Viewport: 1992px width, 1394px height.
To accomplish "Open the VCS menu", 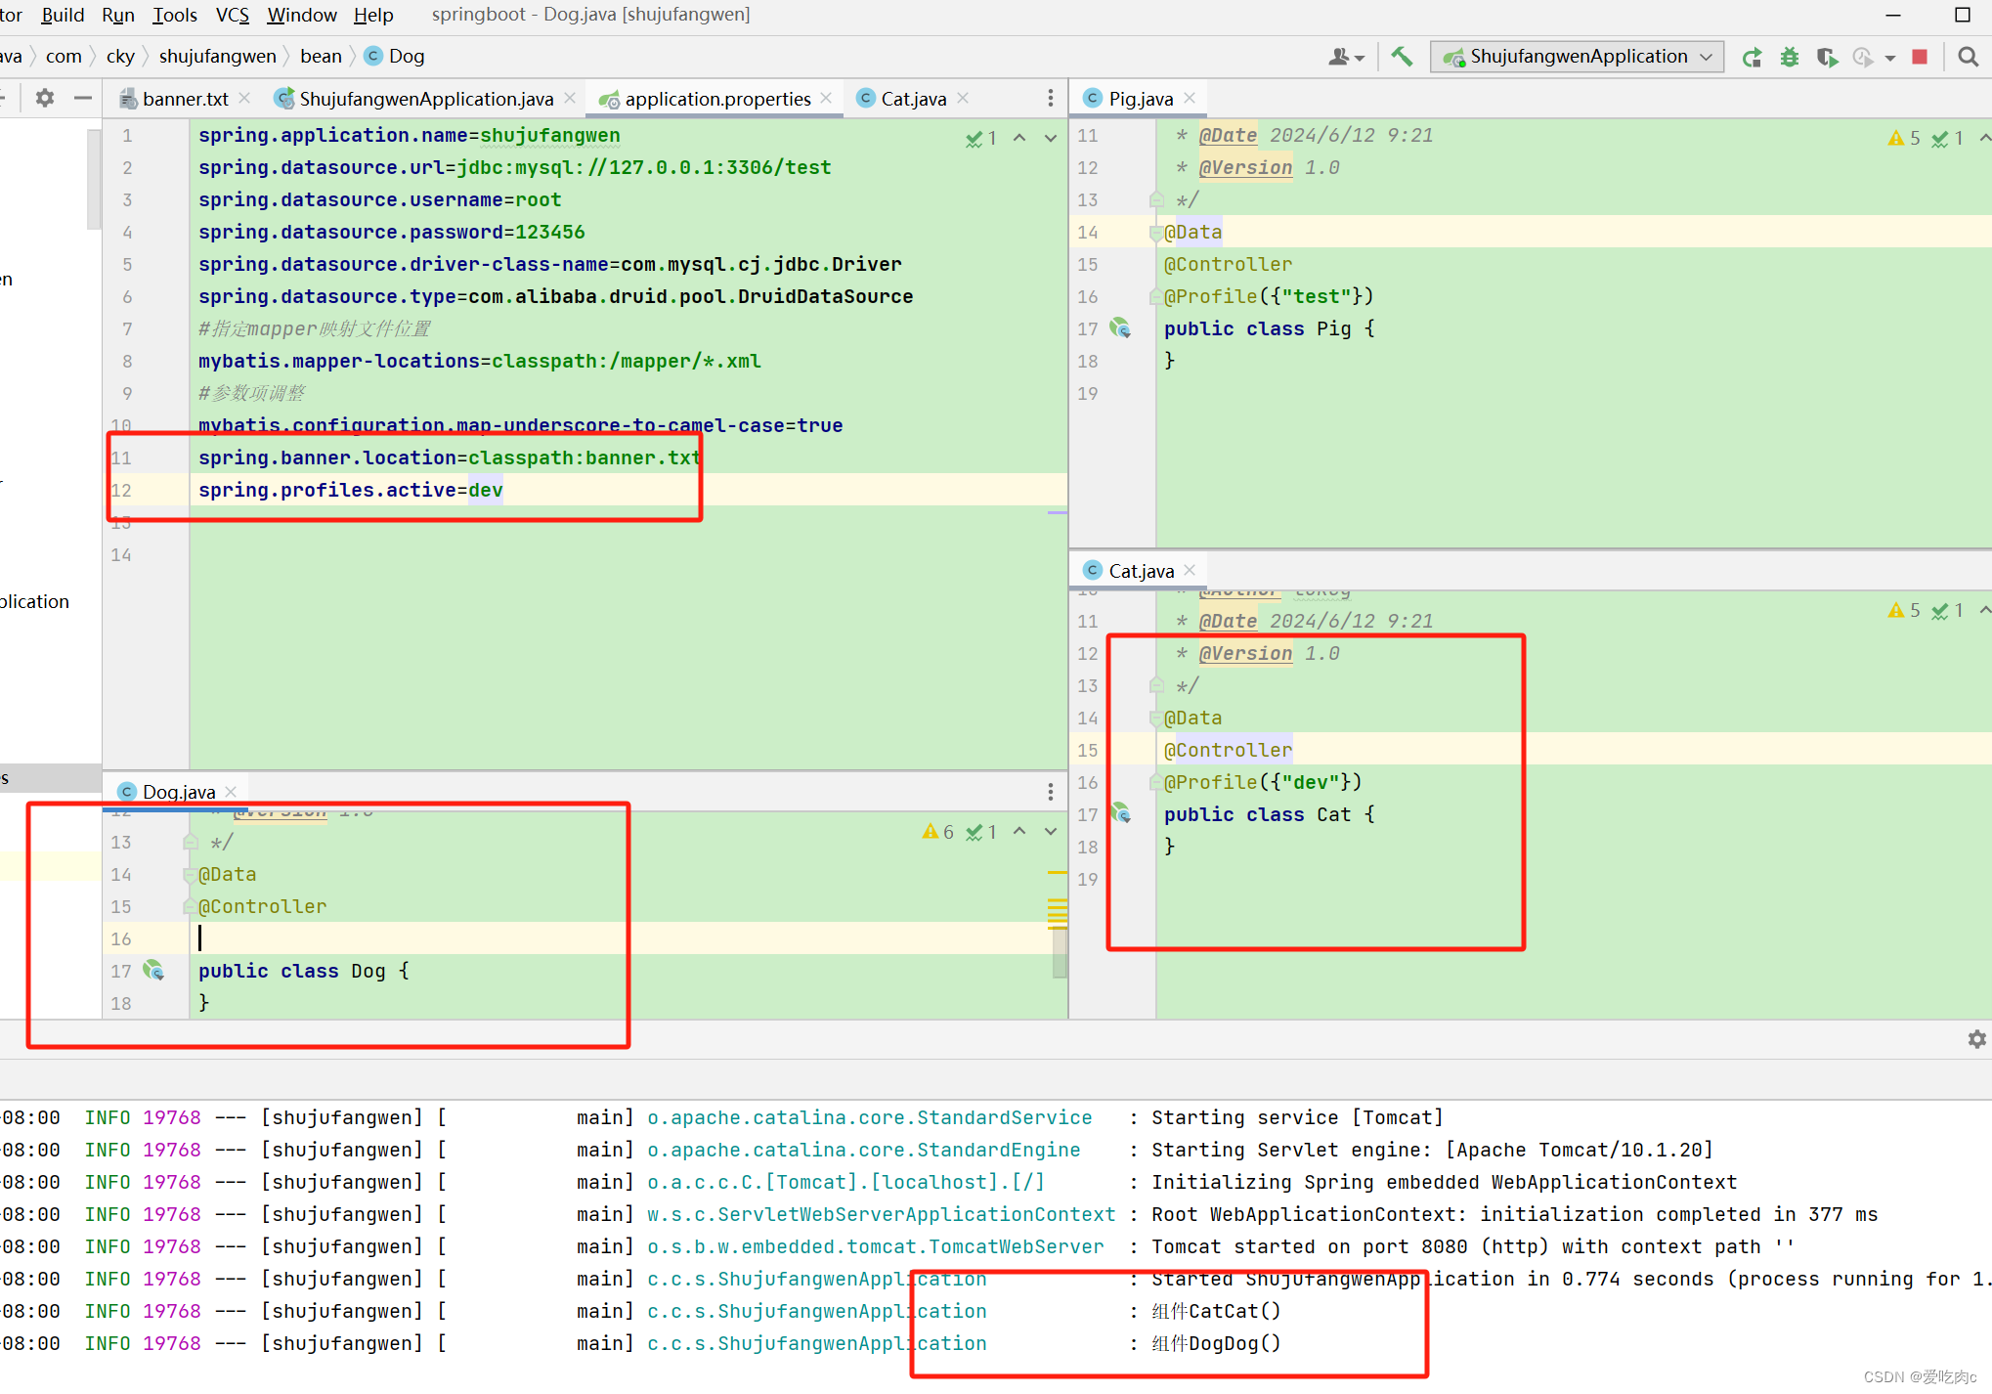I will pos(233,15).
